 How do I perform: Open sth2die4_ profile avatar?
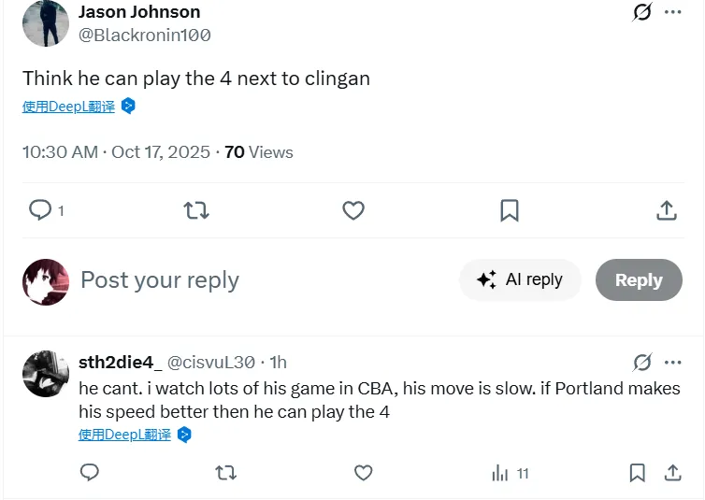45,374
